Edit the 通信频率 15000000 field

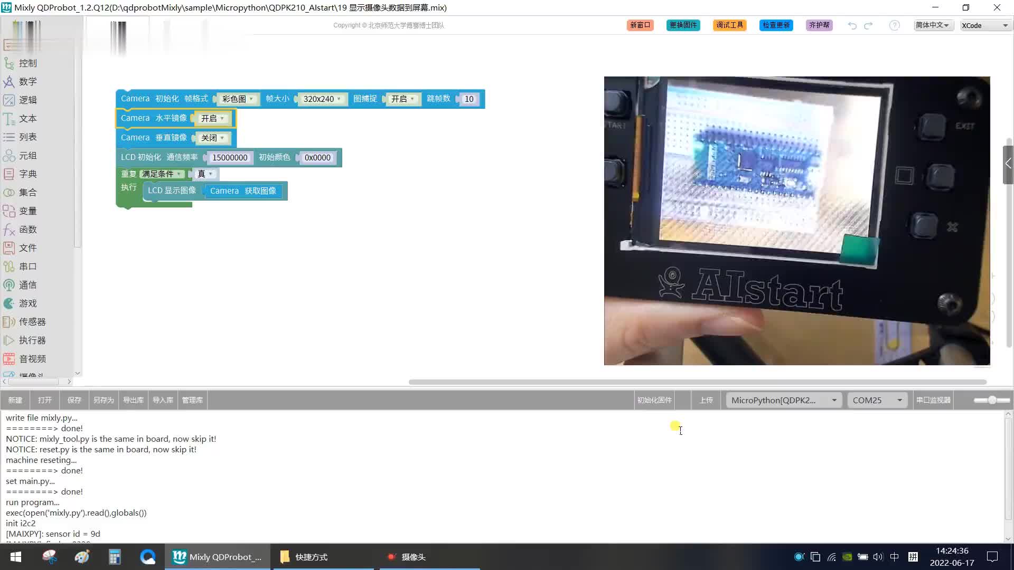click(x=230, y=158)
